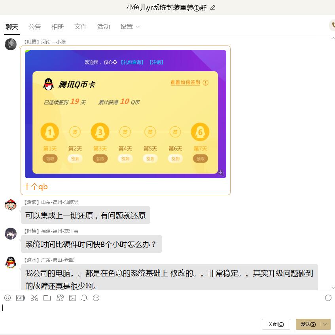Click message 可以集成上一键还原，有问题就还原
This screenshot has height=335, width=335.
pyautogui.click(x=85, y=215)
